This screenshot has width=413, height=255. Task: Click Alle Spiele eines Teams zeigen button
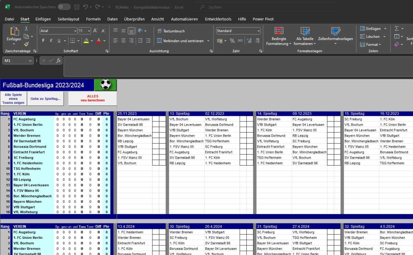[x=13, y=99]
